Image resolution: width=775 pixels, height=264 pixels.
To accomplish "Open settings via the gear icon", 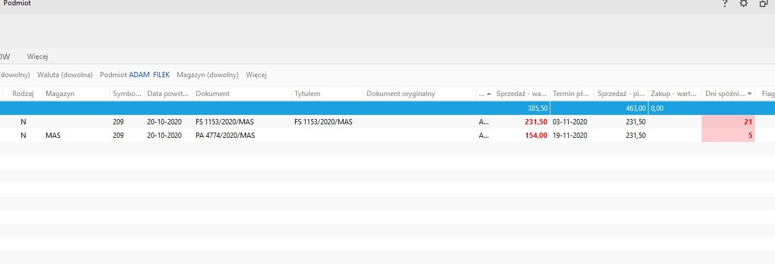I will click(x=744, y=4).
